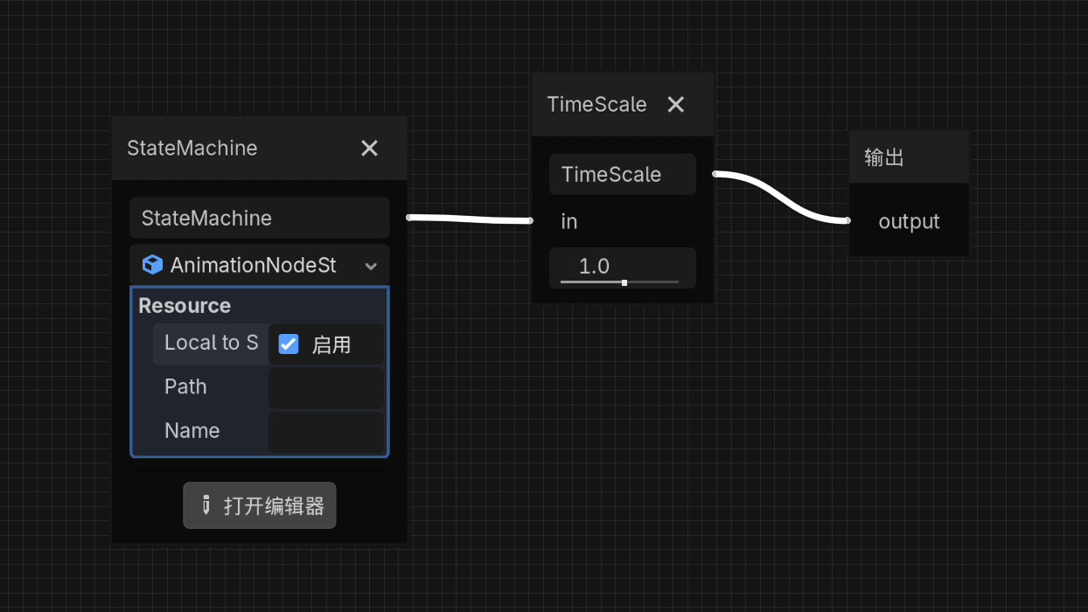Select the 输出 node's output input port

(849, 221)
